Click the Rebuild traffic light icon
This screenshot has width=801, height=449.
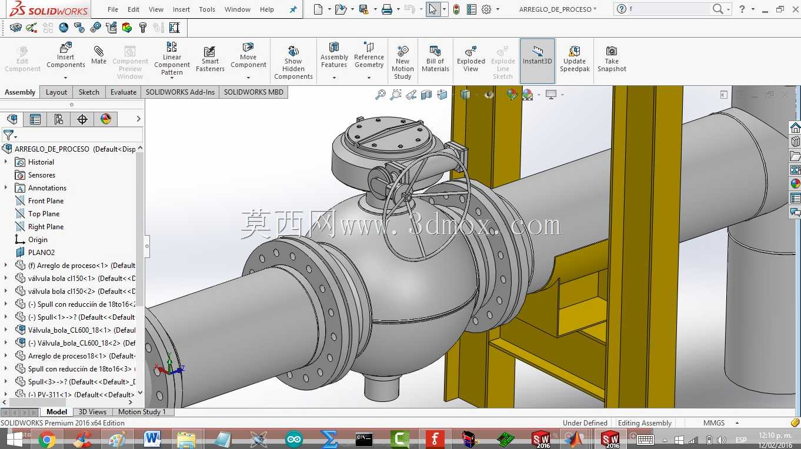[x=456, y=9]
